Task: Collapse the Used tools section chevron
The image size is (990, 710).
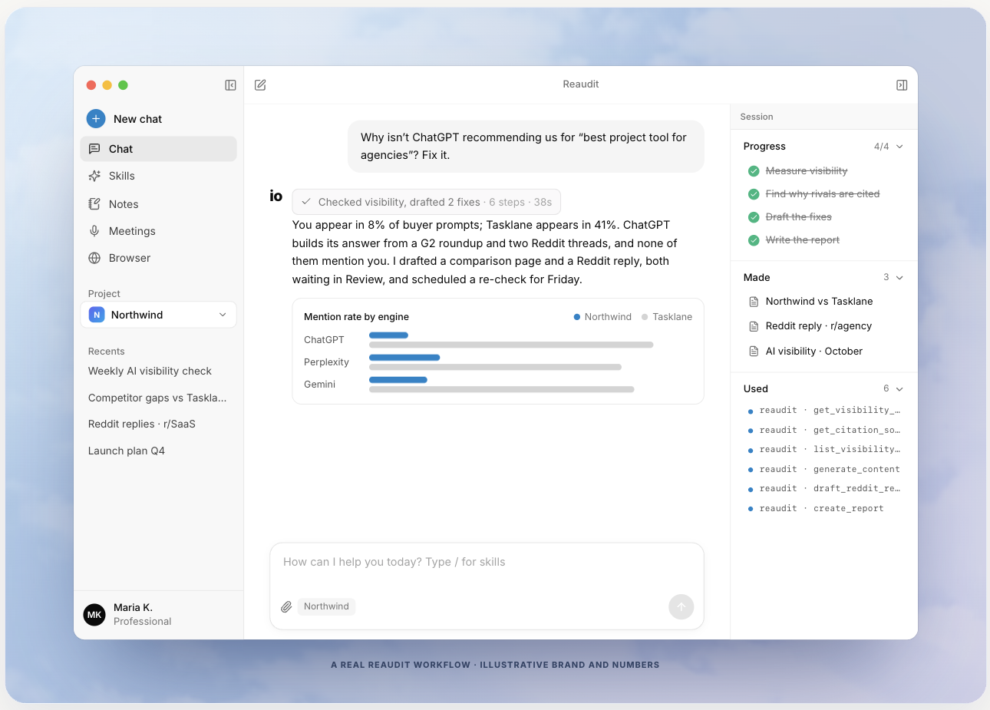Action: coord(899,389)
